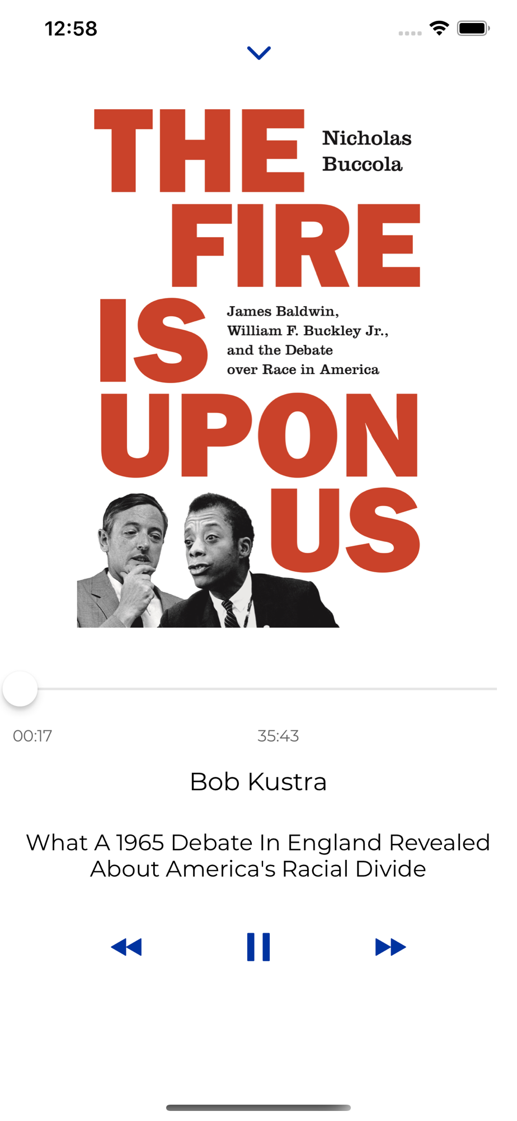The image size is (517, 1121).
Task: Collapse the player with the down chevron
Action: point(258,53)
